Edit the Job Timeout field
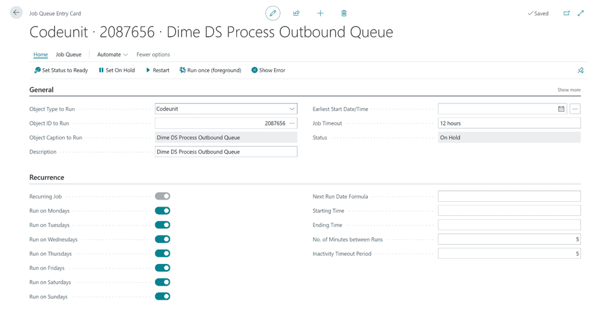 [x=509, y=123]
